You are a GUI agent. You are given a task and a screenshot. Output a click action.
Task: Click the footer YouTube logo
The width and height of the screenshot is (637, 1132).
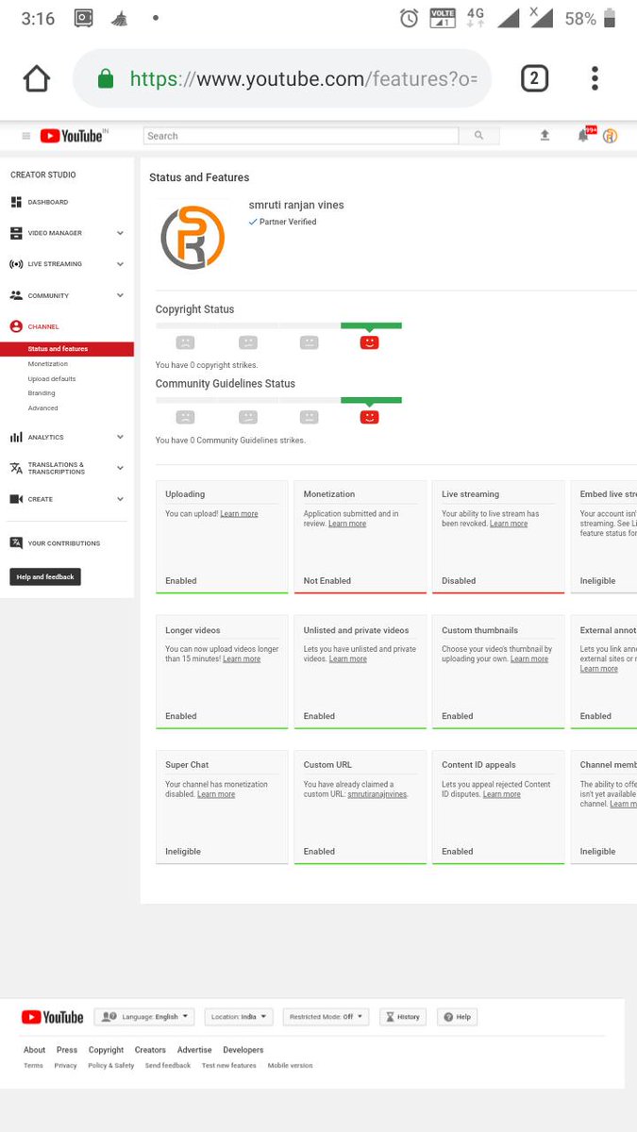click(x=52, y=1017)
